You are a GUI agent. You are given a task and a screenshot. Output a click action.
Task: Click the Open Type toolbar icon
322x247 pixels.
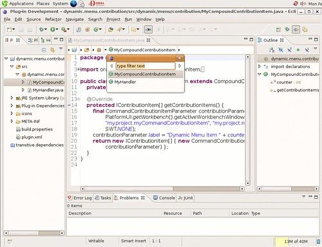pyautogui.click(x=111, y=30)
